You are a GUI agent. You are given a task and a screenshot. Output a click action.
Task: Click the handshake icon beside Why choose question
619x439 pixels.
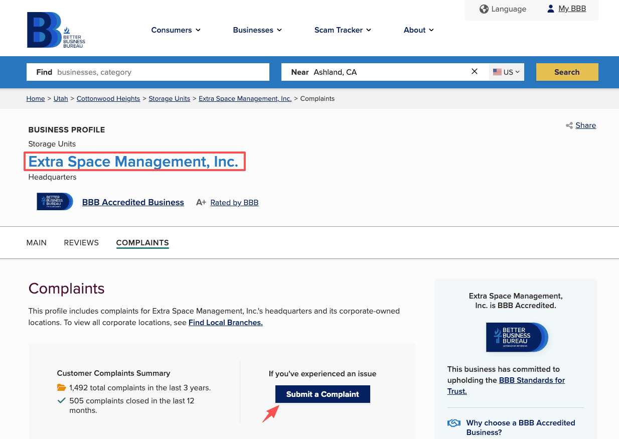coord(453,423)
